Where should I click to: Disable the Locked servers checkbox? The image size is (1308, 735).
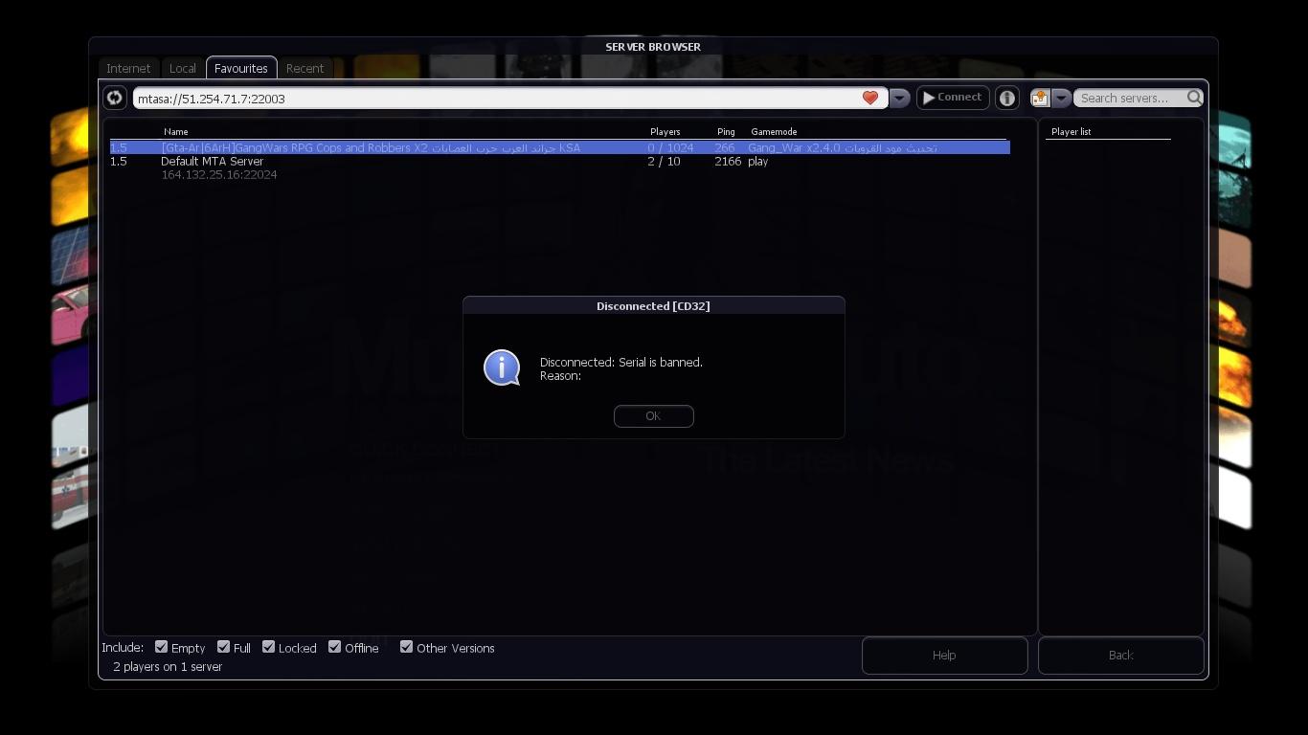coord(269,647)
